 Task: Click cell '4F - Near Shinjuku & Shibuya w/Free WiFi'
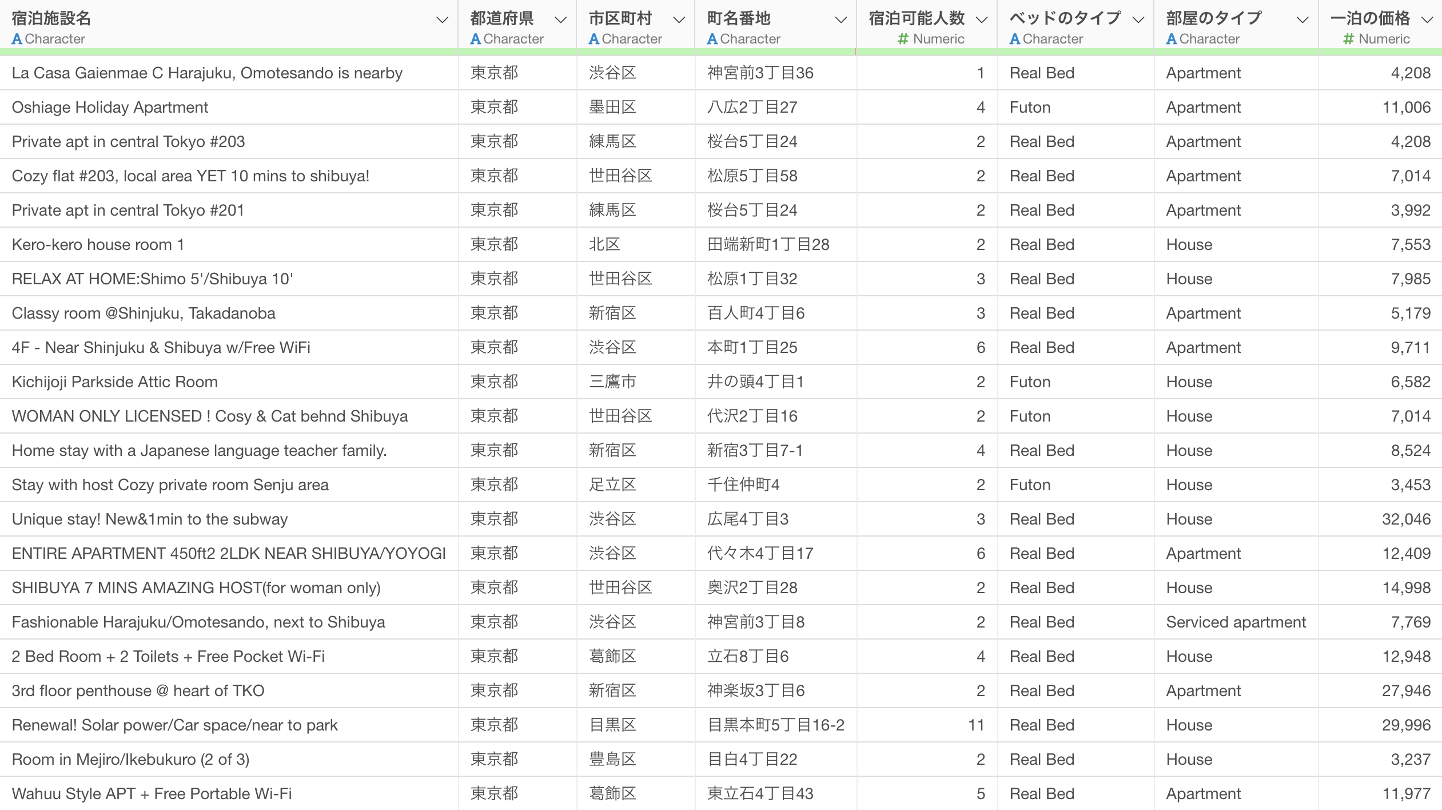229,347
